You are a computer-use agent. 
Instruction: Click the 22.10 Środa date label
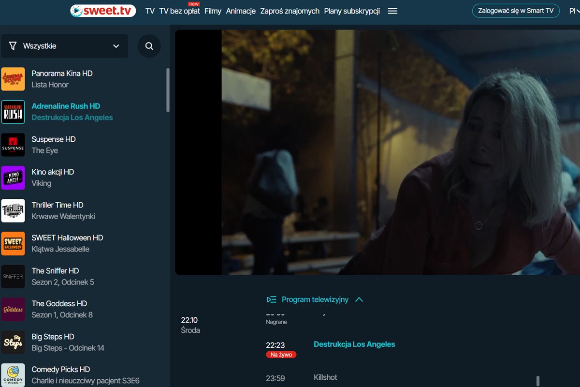click(190, 325)
